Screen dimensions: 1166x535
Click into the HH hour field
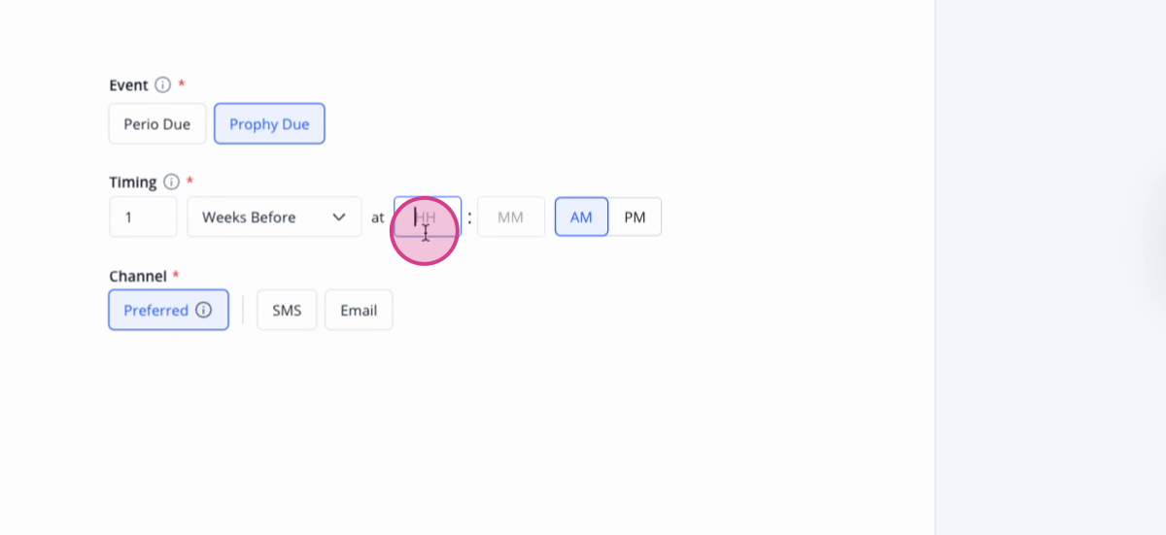(428, 217)
